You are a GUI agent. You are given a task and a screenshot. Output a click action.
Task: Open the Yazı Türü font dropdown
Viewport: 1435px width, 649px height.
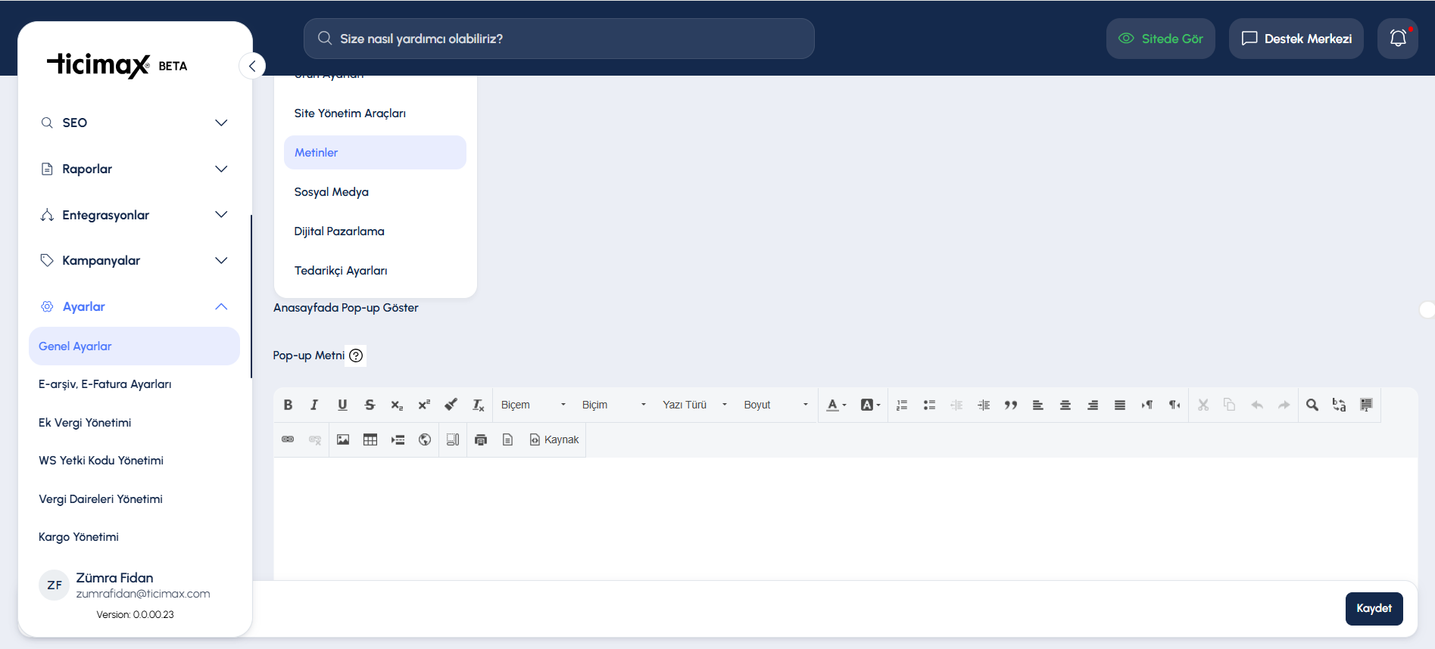695,405
